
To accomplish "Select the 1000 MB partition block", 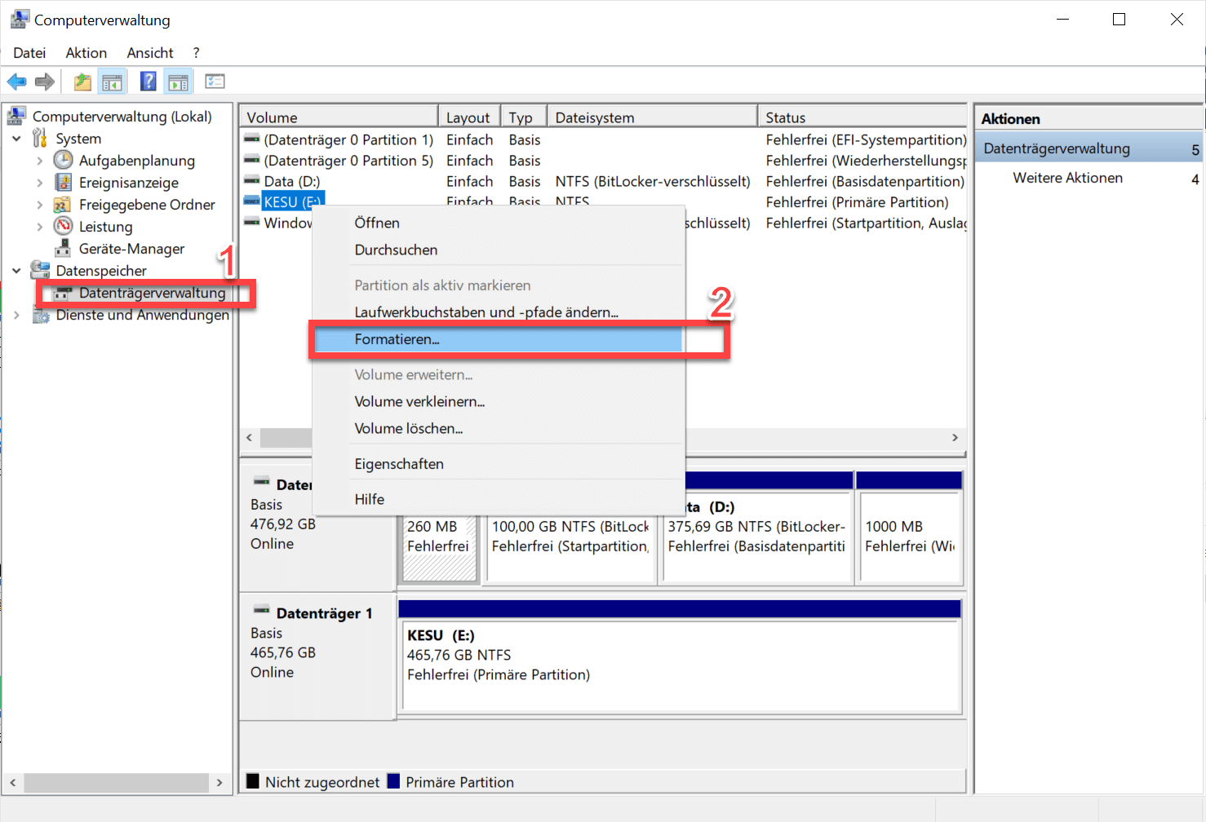I will [911, 538].
